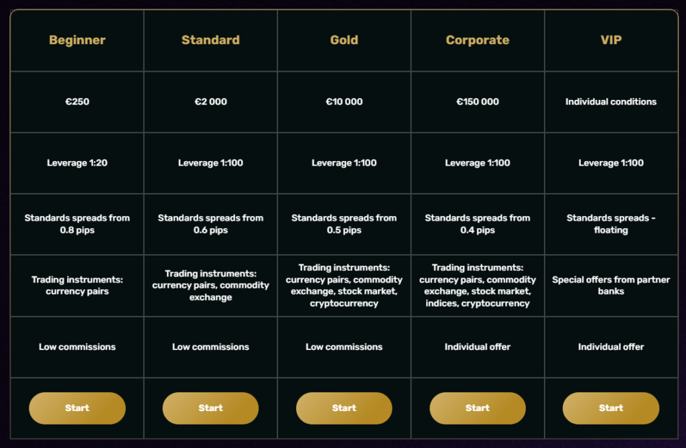The height and width of the screenshot is (448, 686).
Task: Select the €2 000 deposit amount
Action: click(210, 102)
